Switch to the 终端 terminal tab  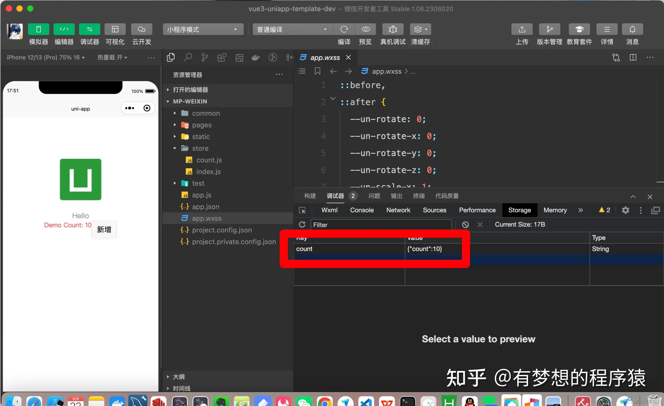click(419, 196)
